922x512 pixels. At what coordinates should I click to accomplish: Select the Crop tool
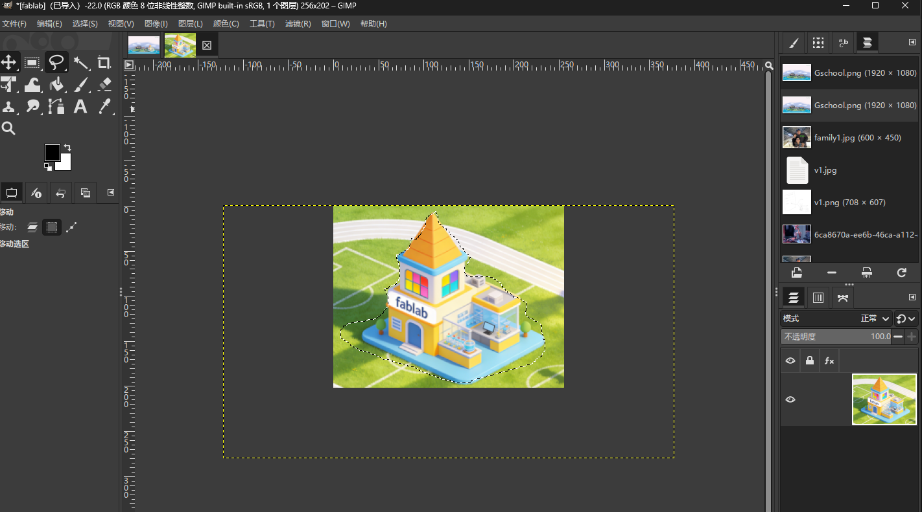click(104, 62)
